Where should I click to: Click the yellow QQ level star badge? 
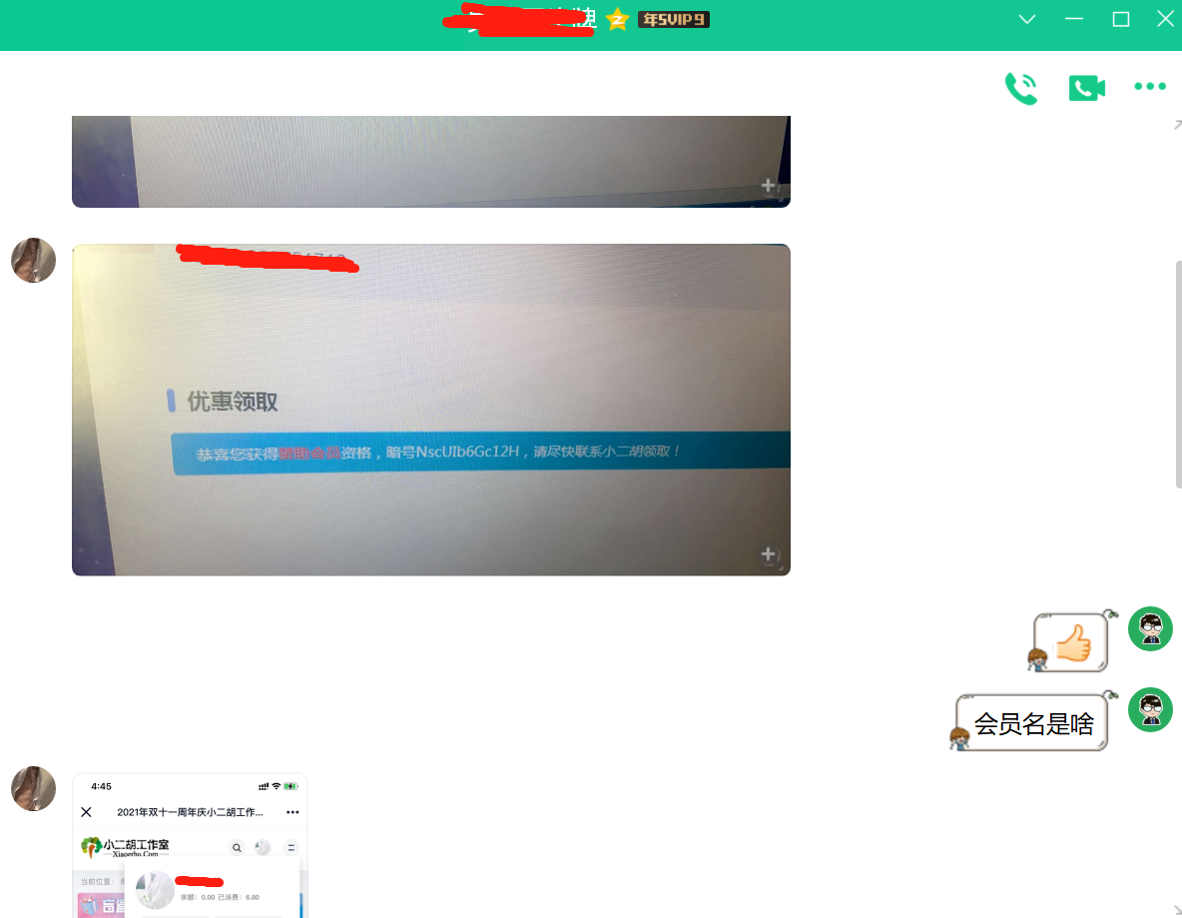[617, 19]
